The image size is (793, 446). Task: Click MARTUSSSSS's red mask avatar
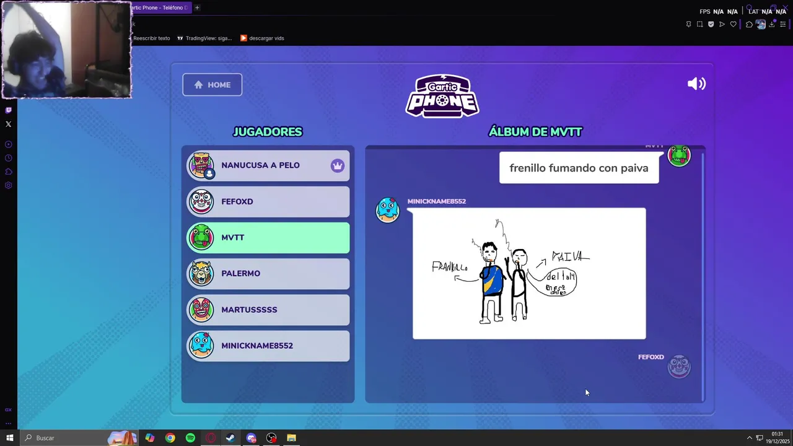tap(201, 310)
